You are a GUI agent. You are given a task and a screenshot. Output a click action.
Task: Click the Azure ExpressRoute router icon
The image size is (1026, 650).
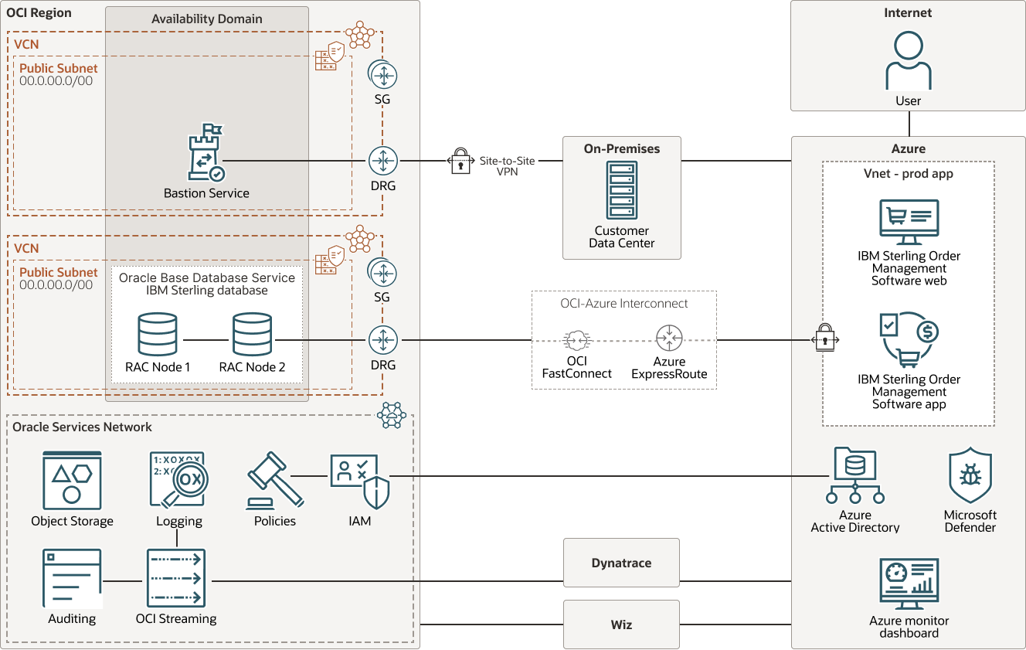[x=669, y=338]
